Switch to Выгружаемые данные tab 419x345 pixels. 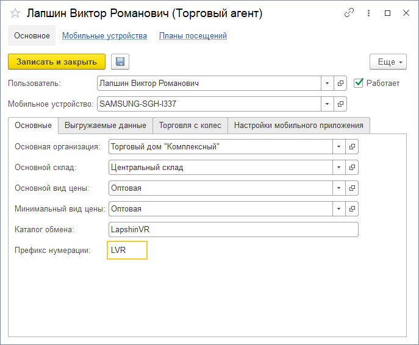105,126
